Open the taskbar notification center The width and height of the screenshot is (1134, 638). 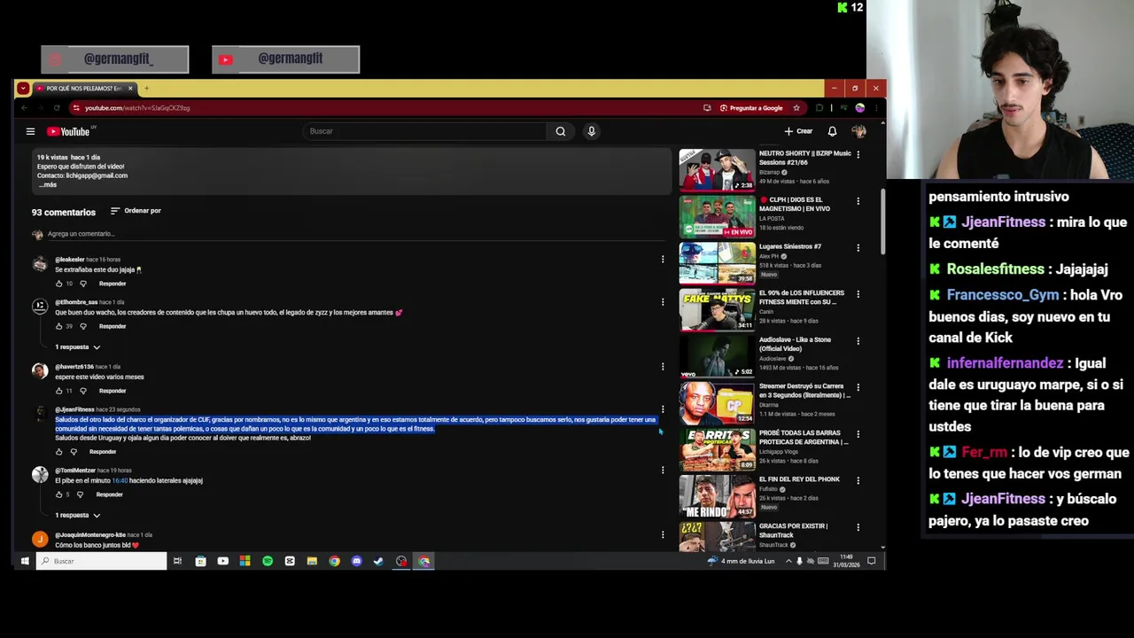coord(872,561)
